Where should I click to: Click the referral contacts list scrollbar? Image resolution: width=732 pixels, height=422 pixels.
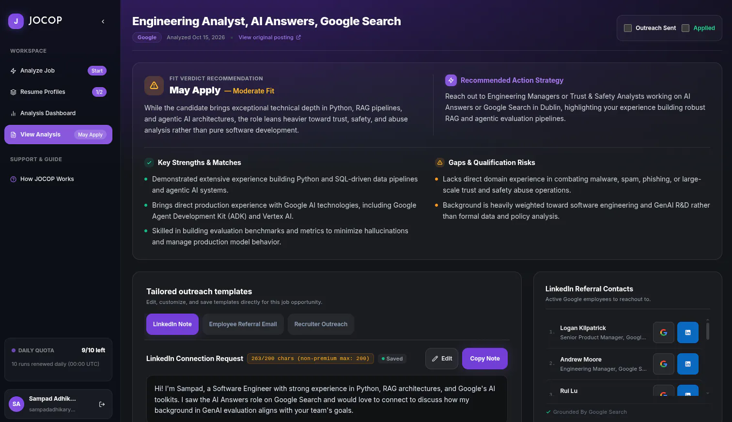[708, 331]
